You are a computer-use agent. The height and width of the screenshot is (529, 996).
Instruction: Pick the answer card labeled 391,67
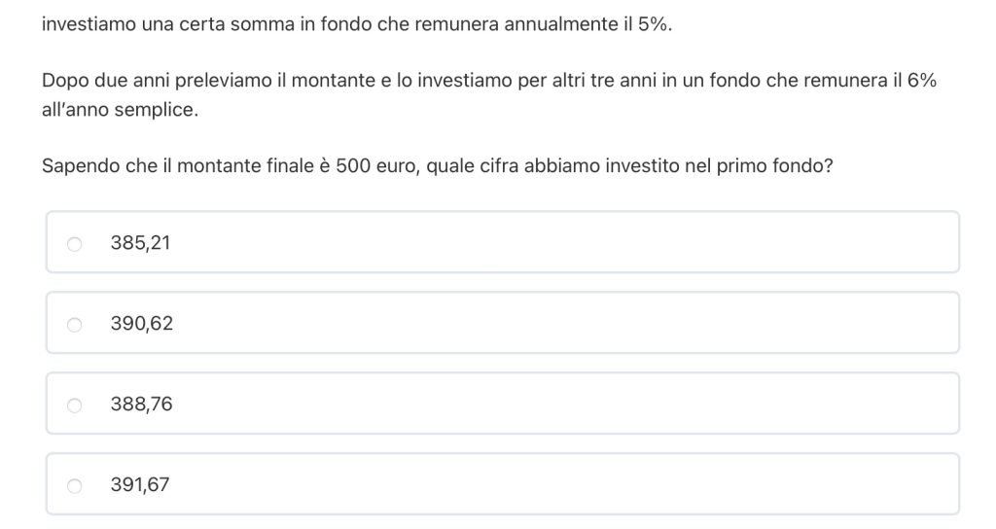(x=502, y=484)
